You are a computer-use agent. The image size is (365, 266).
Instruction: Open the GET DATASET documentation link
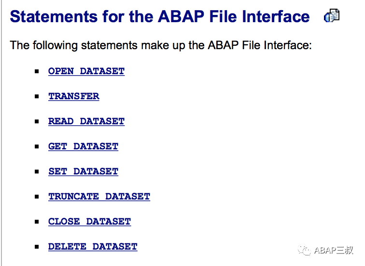[x=84, y=146]
